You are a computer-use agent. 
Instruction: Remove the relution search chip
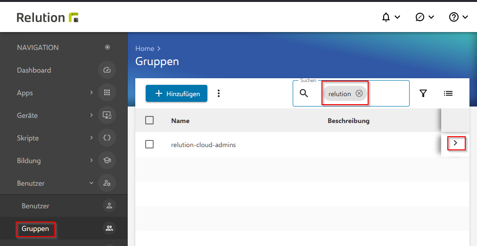pos(359,93)
